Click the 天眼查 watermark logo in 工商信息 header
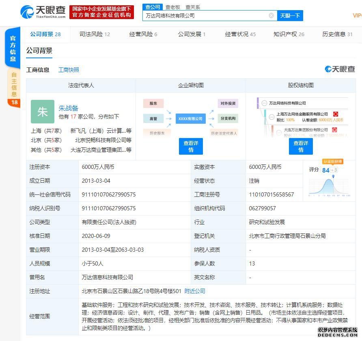This screenshot has height=341, width=362. pyautogui.click(x=340, y=69)
